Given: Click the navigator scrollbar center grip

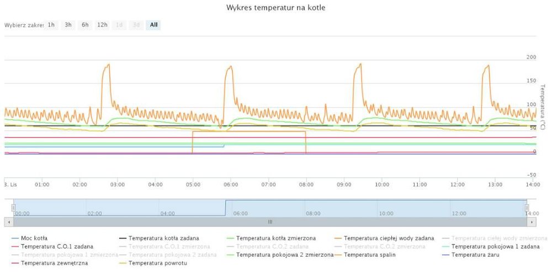Looking at the screenshot, I should tap(270, 221).
